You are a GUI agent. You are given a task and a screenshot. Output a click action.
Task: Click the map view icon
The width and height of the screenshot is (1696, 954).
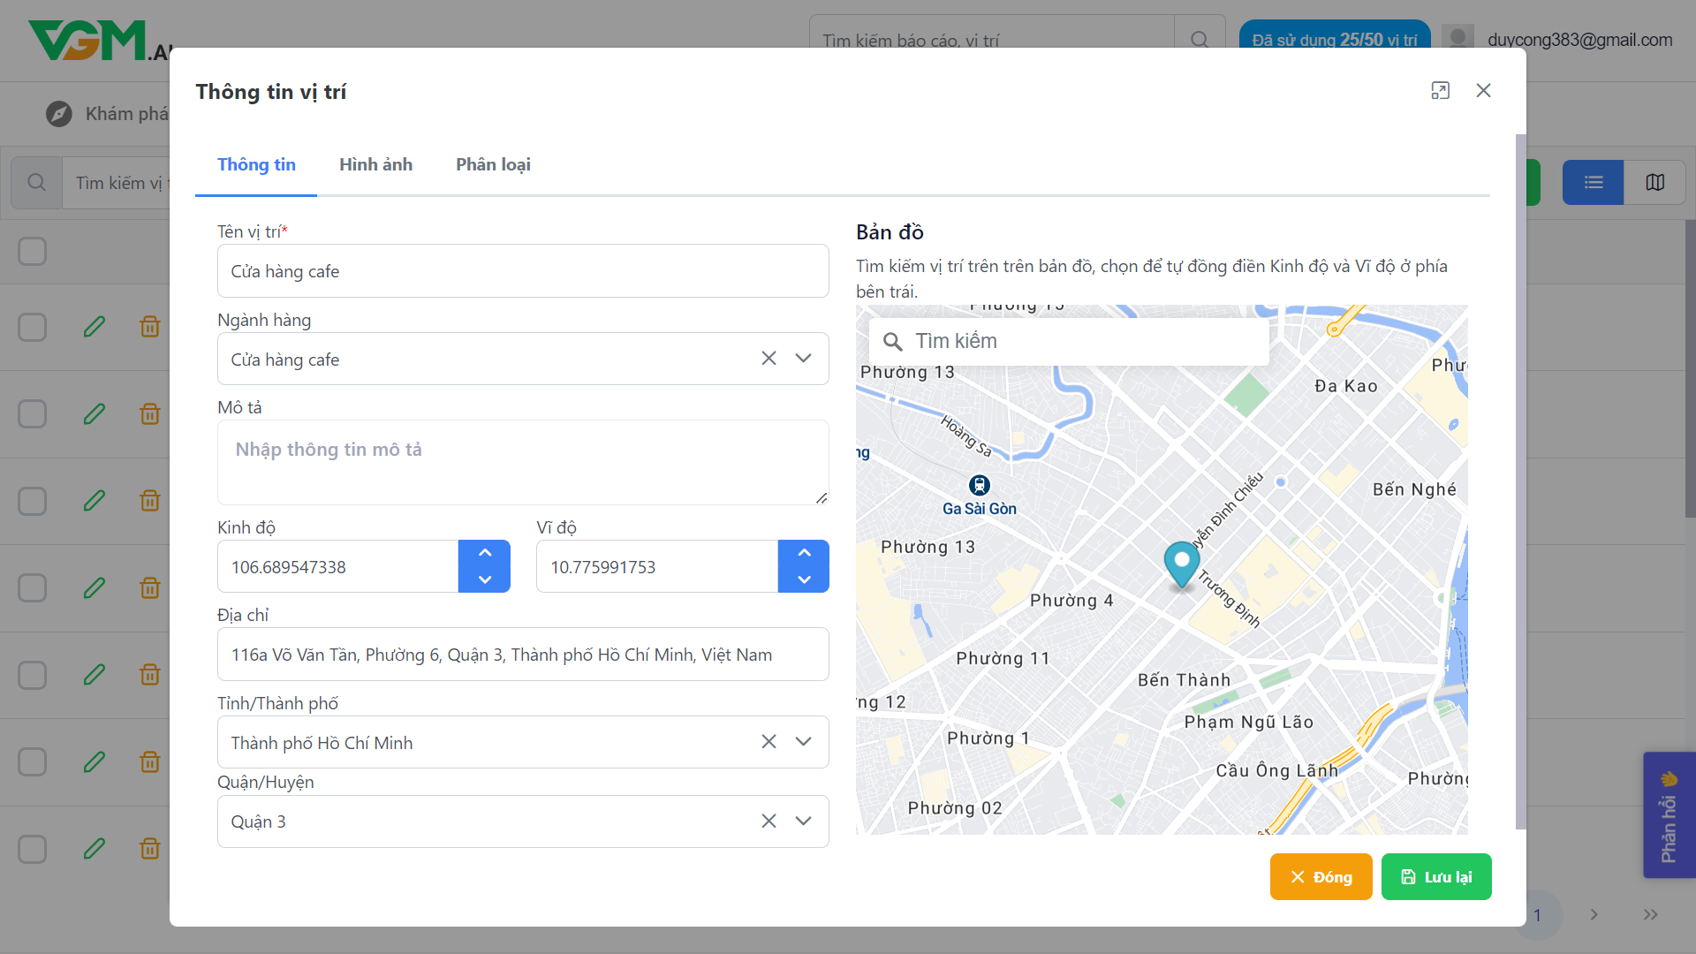pyautogui.click(x=1654, y=182)
